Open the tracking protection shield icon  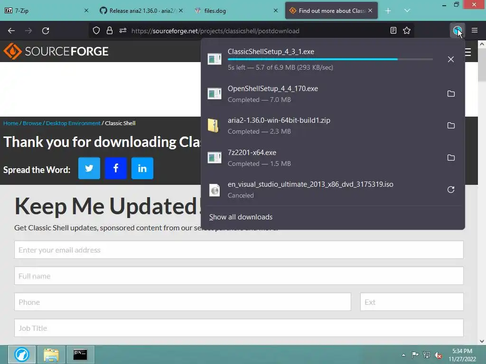tap(96, 31)
